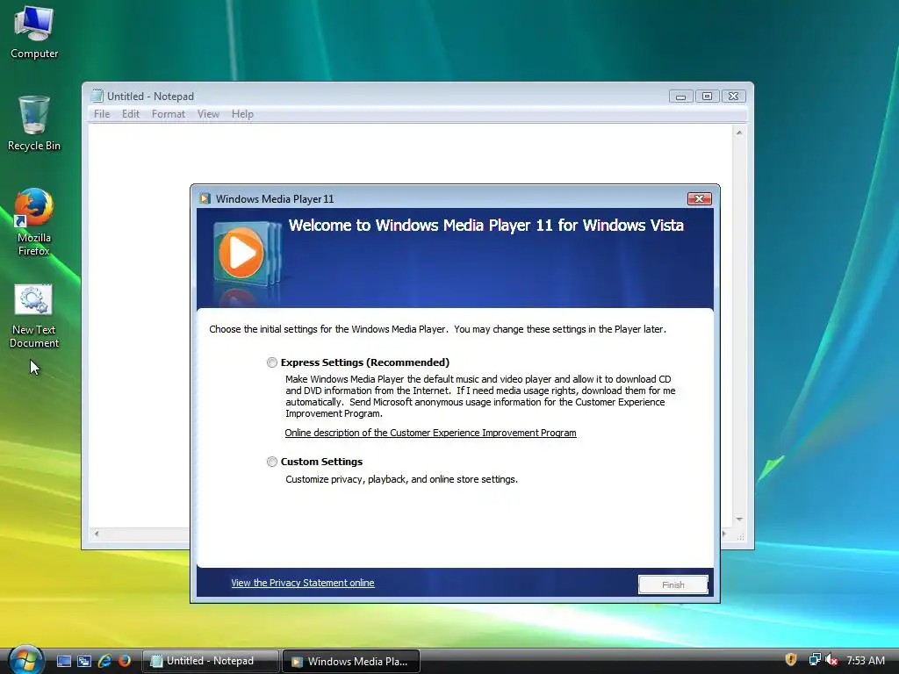Screen dimensions: 899x674
Task: Launch Firefox from Quick Launch
Action: tap(124, 661)
